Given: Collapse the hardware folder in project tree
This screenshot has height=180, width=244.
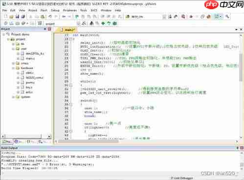Looking at the screenshot, I should tap(13, 68).
